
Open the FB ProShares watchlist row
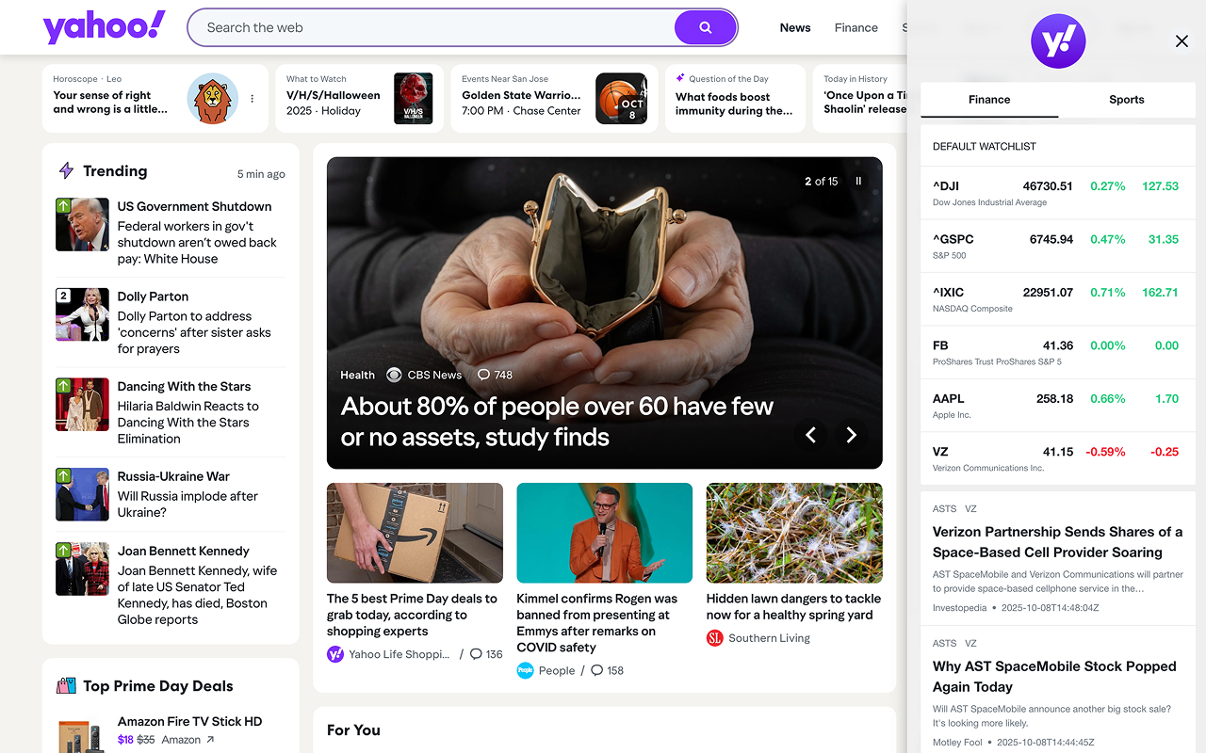pos(1058,353)
